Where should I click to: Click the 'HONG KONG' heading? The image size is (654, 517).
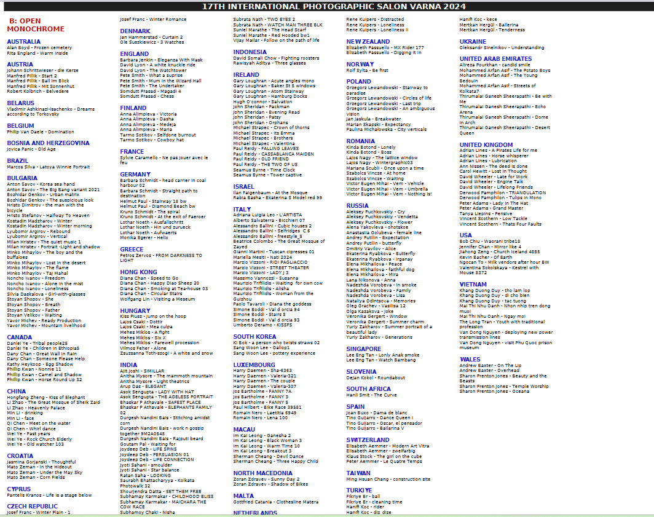click(x=138, y=272)
